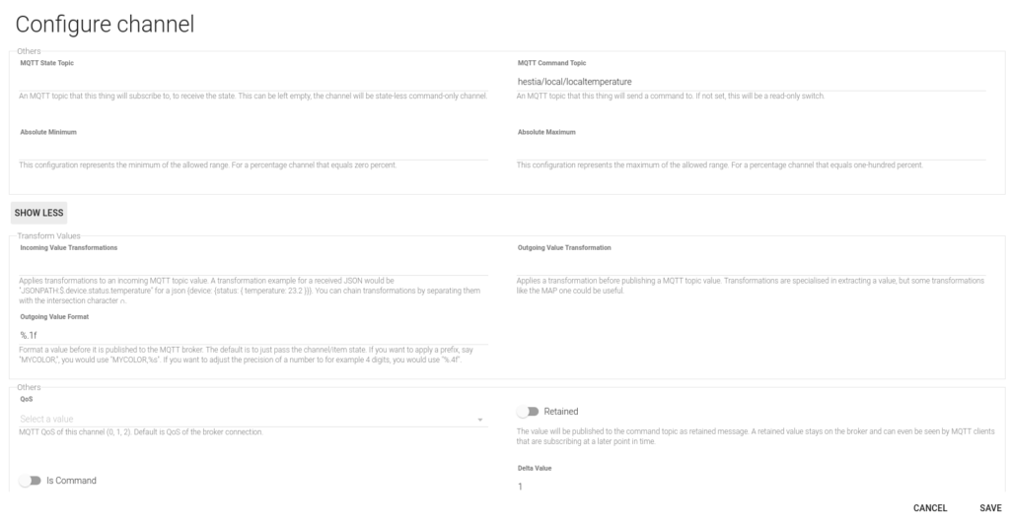Save the channel configuration
Screen dimensions: 1010x522
(990, 508)
